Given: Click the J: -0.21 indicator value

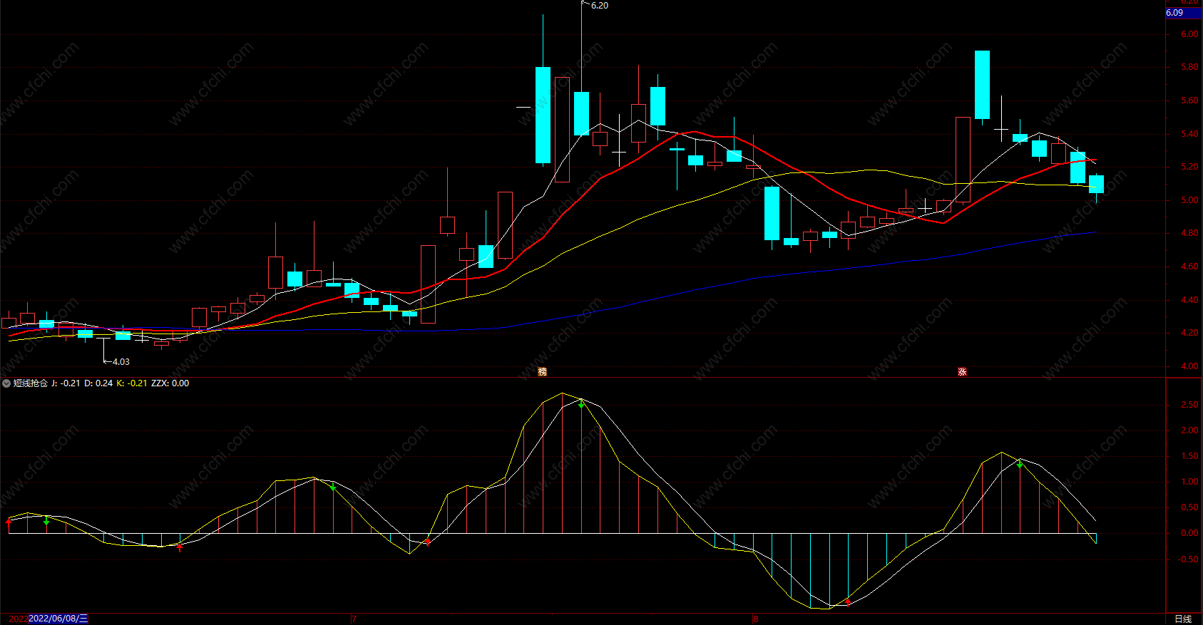Looking at the screenshot, I should (x=66, y=383).
